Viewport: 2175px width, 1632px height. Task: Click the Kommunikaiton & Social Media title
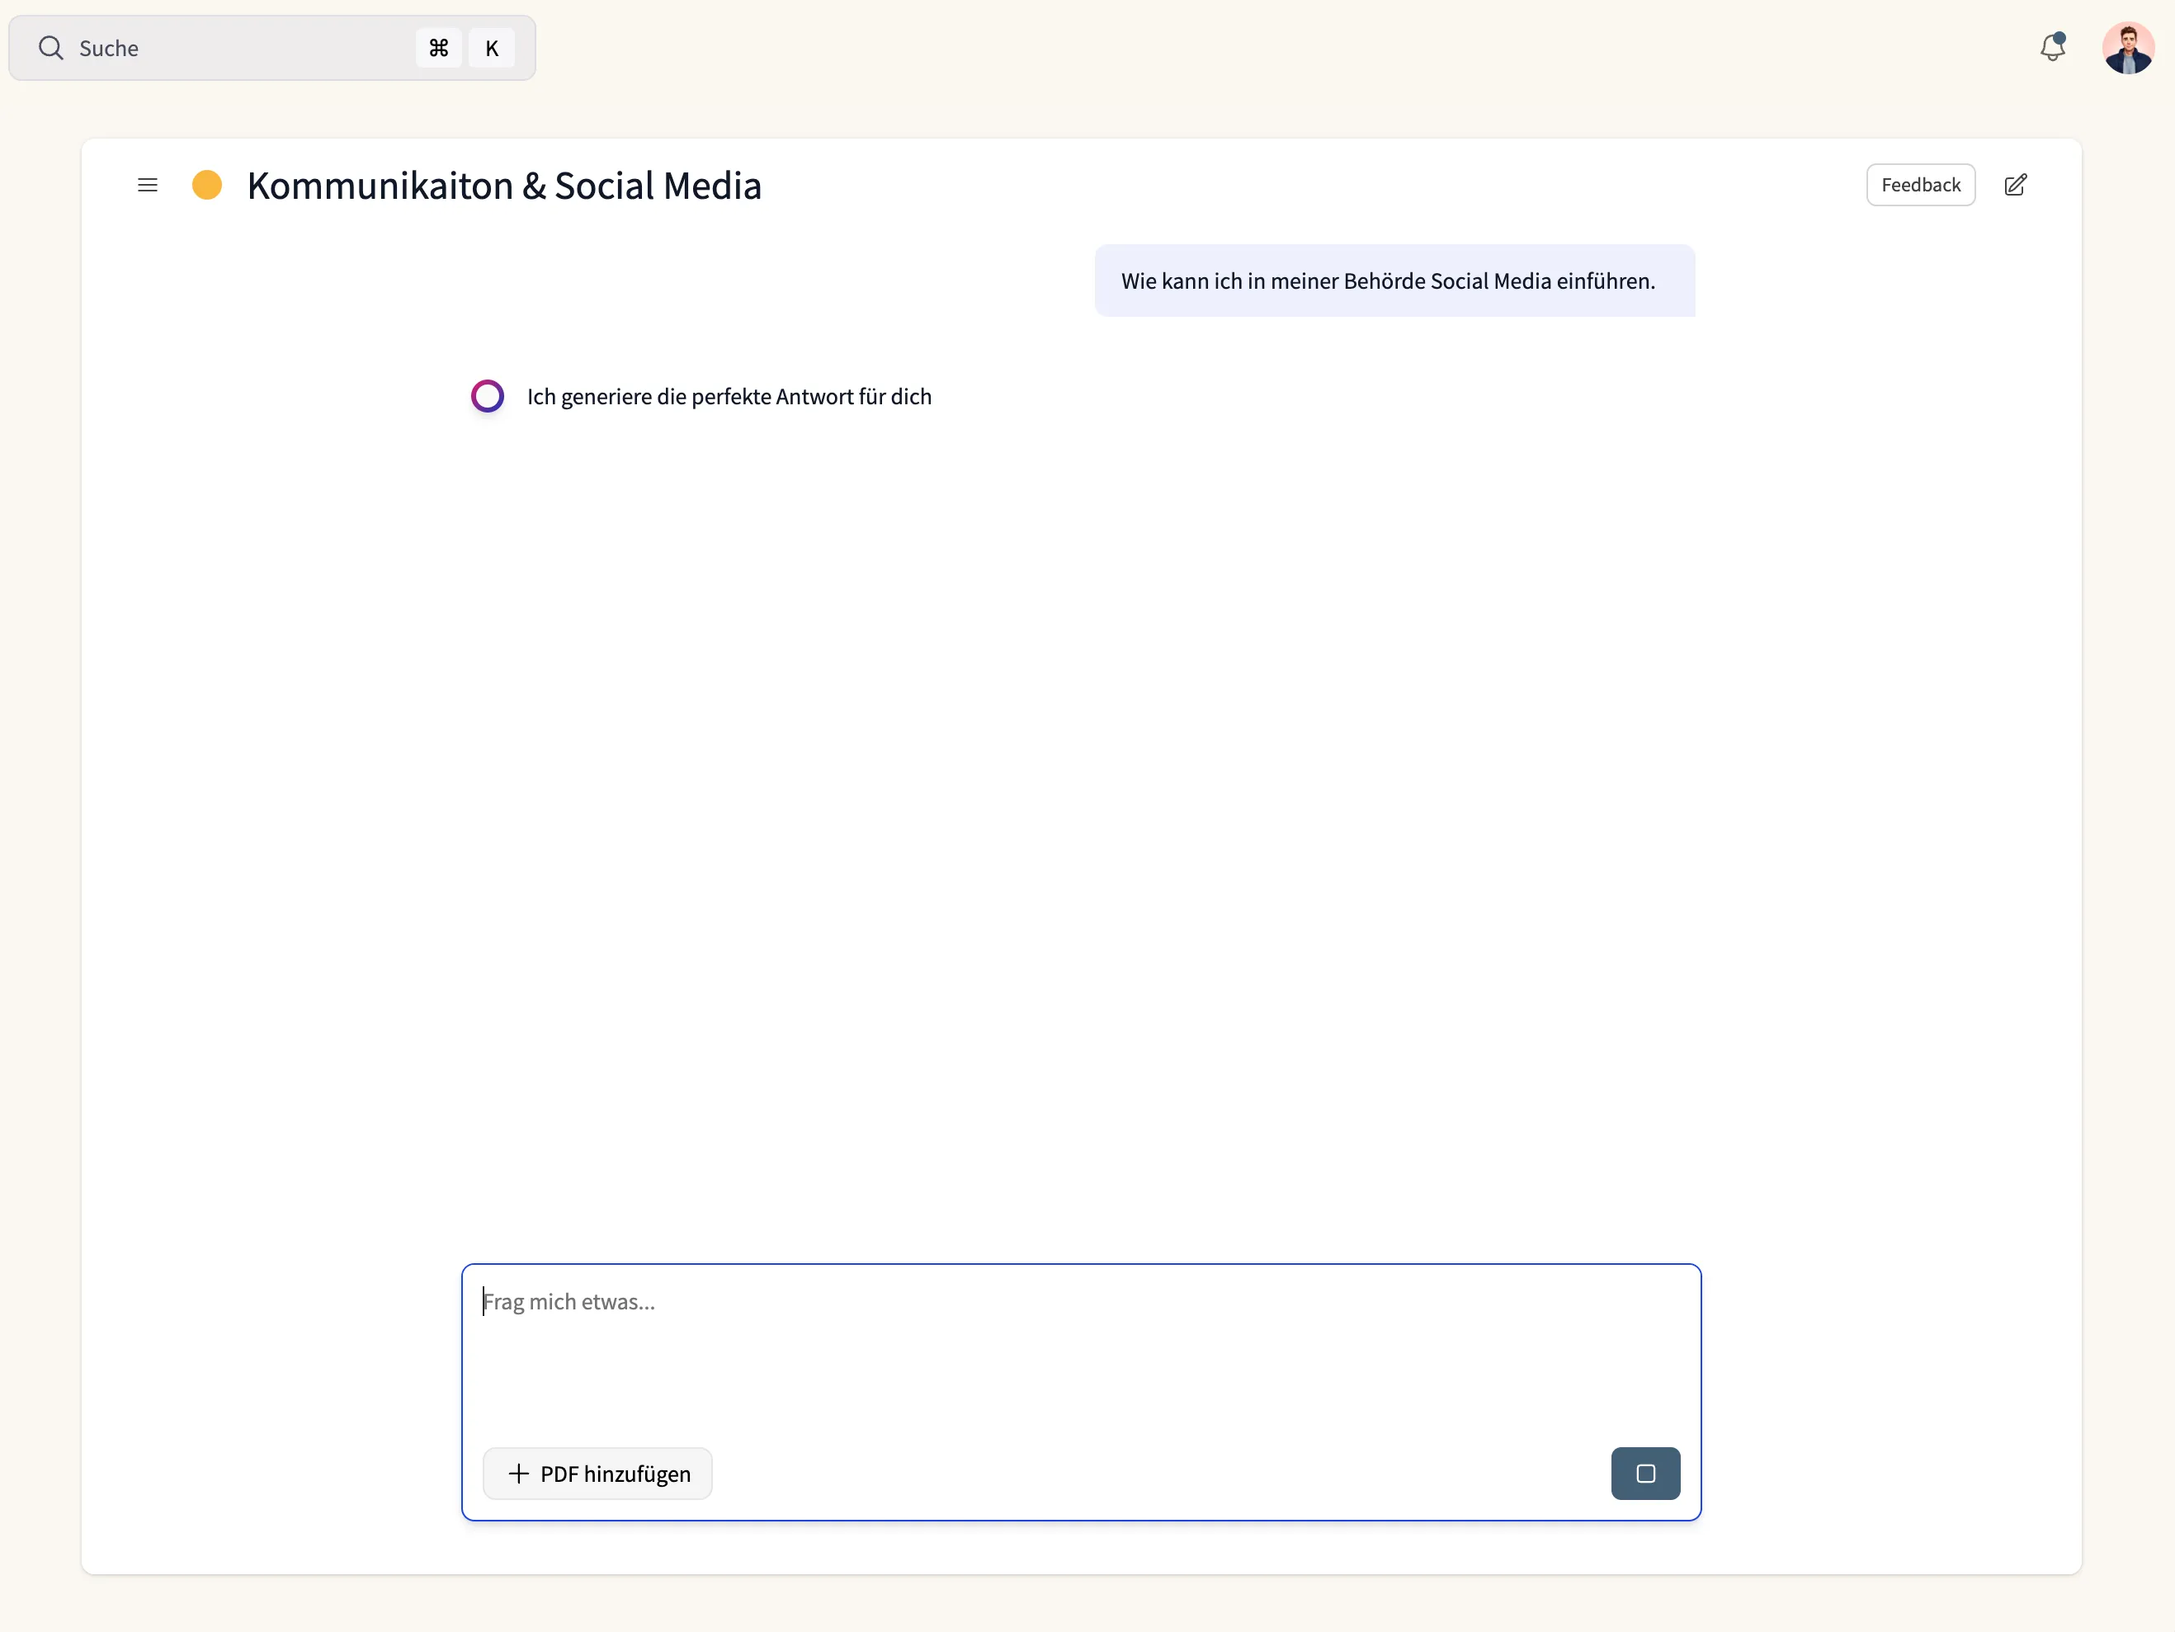click(x=503, y=186)
